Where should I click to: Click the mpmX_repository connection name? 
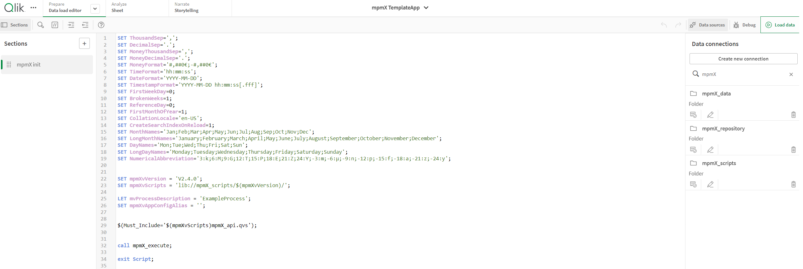723,129
